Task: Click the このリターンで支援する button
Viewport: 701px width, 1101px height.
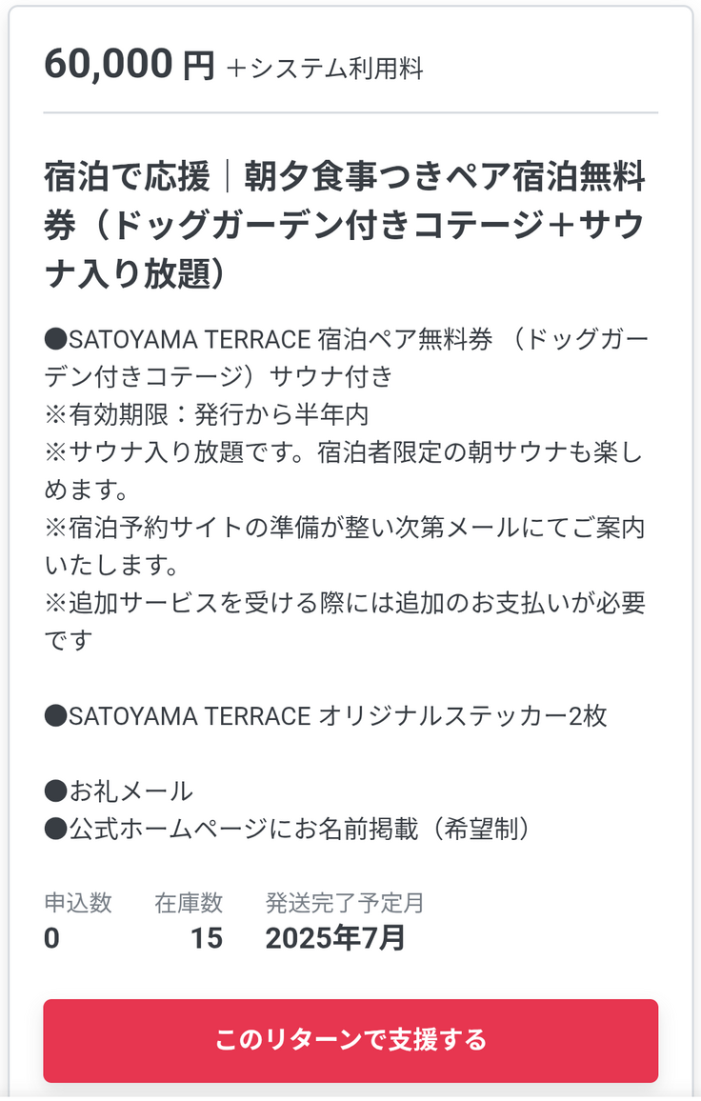Action: click(x=350, y=1039)
